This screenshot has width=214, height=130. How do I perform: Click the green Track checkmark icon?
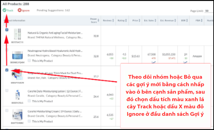[x=4, y=10]
